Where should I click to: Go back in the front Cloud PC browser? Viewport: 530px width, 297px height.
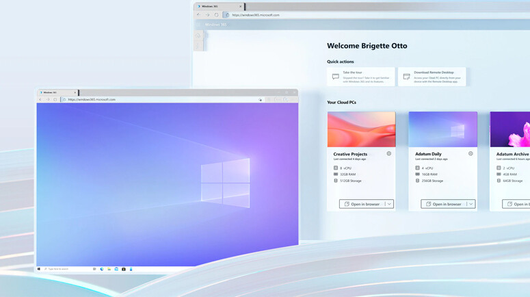point(40,99)
